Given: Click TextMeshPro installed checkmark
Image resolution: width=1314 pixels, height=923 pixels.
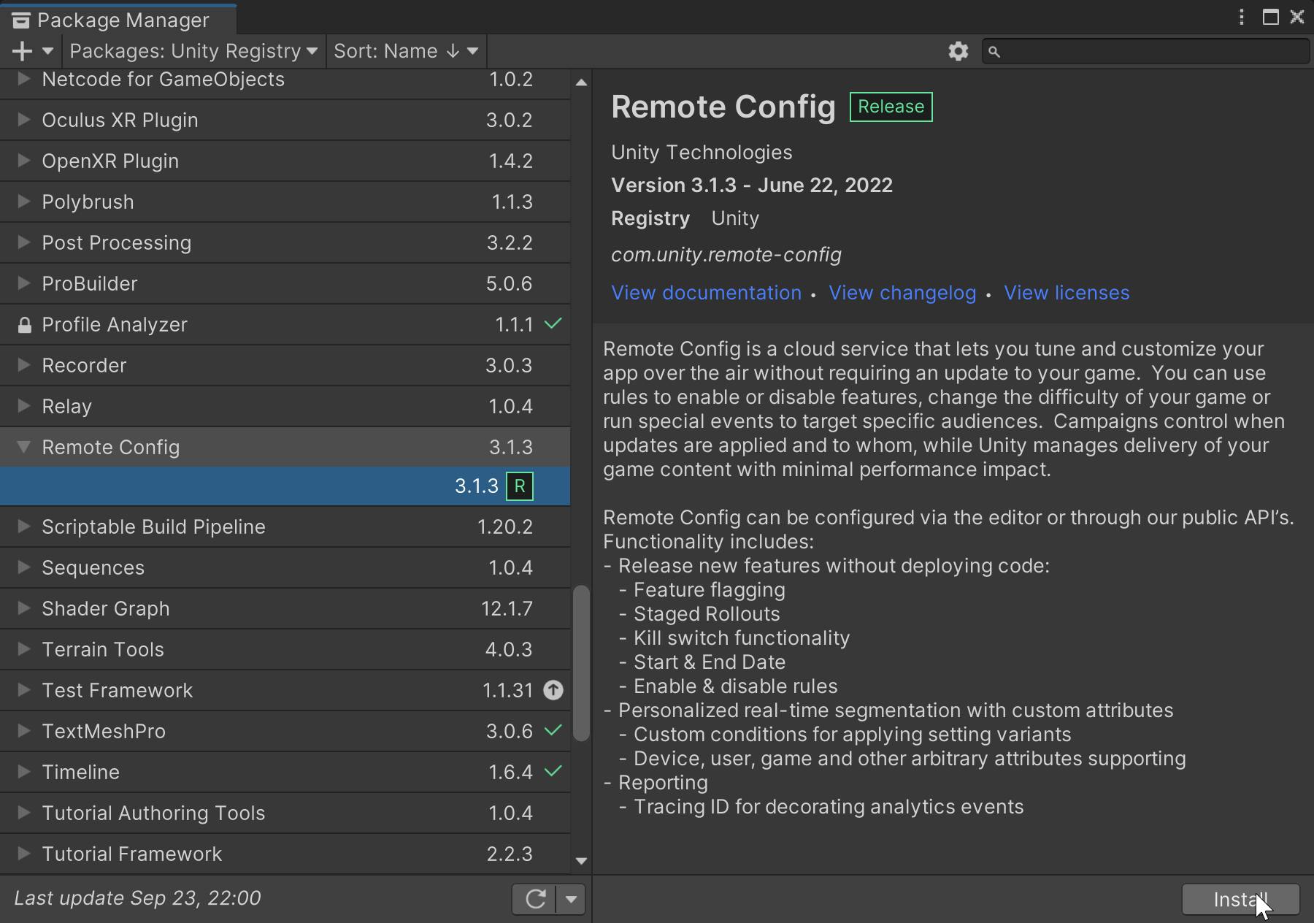Looking at the screenshot, I should pyautogui.click(x=553, y=730).
